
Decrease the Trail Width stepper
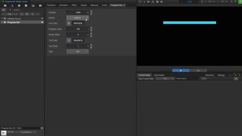(x=91, y=47)
